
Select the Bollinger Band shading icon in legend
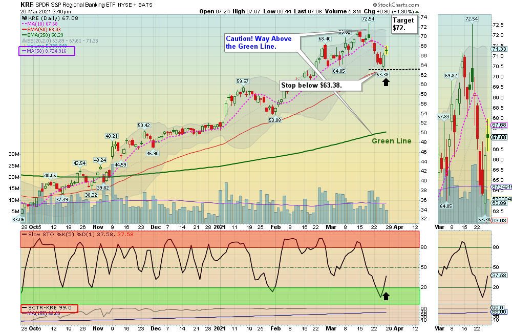click(24, 40)
